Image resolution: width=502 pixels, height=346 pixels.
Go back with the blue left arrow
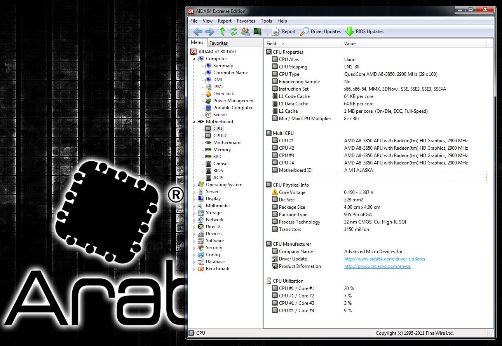[x=198, y=31]
